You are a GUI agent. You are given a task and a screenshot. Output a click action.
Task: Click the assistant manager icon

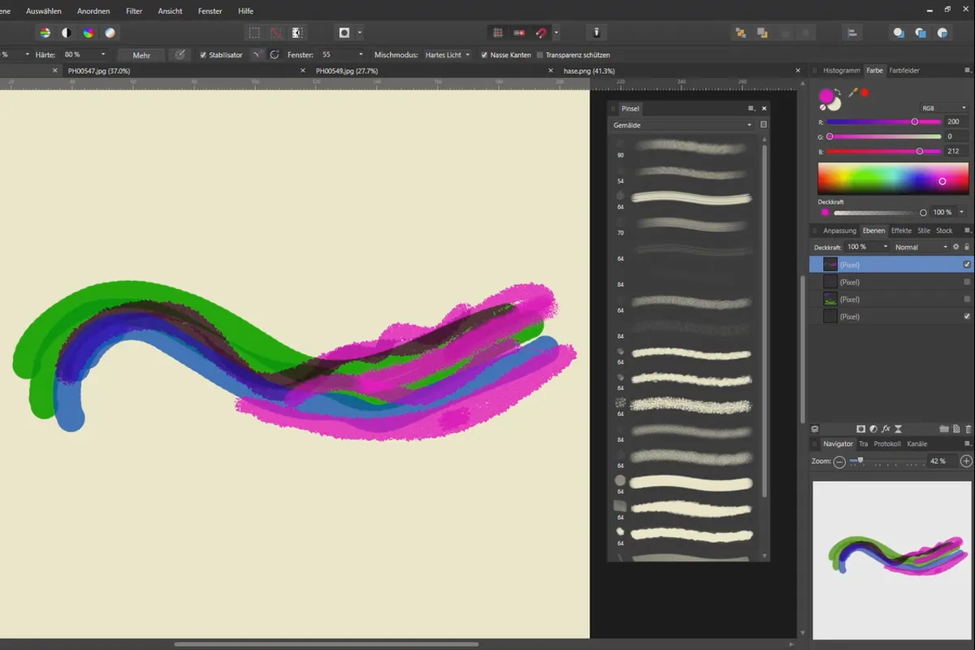(x=597, y=33)
